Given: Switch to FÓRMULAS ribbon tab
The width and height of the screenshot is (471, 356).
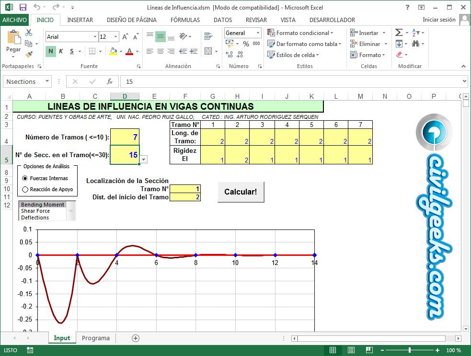Looking at the screenshot, I should coord(185,20).
